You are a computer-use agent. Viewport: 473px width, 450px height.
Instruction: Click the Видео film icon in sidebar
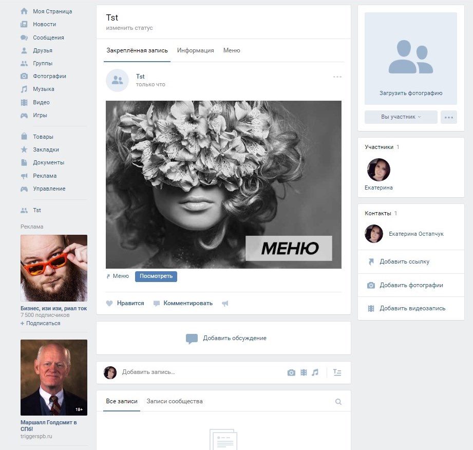(24, 102)
